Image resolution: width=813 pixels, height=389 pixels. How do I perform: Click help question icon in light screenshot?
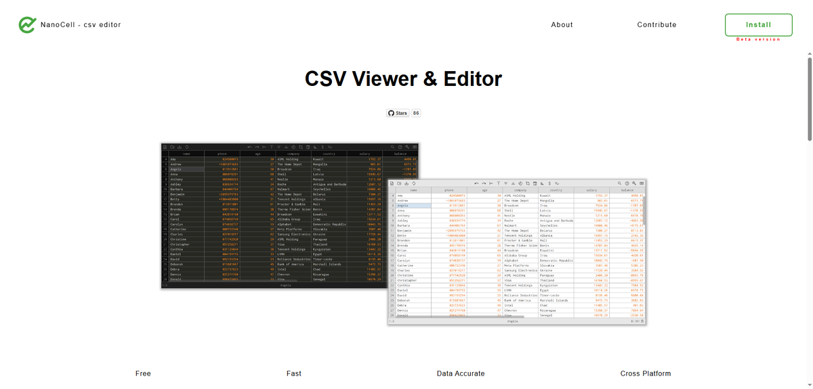tap(627, 183)
